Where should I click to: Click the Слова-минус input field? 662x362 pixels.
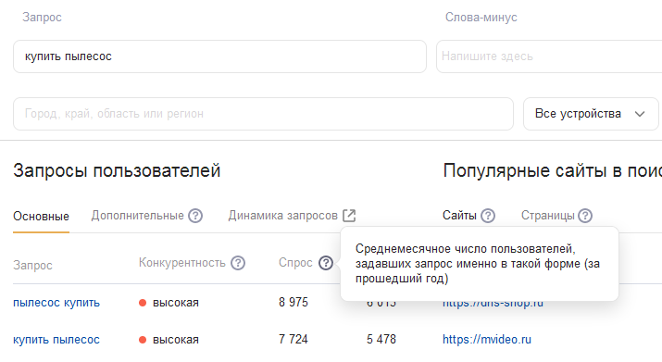[x=549, y=56]
